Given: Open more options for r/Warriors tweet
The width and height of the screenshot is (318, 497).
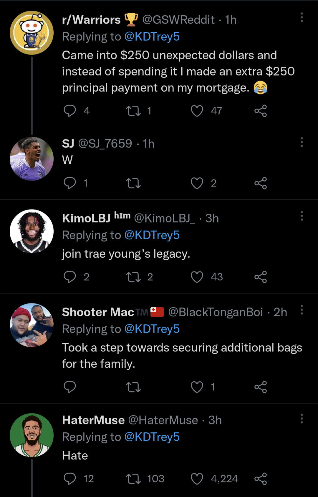Looking at the screenshot, I should 302,18.
